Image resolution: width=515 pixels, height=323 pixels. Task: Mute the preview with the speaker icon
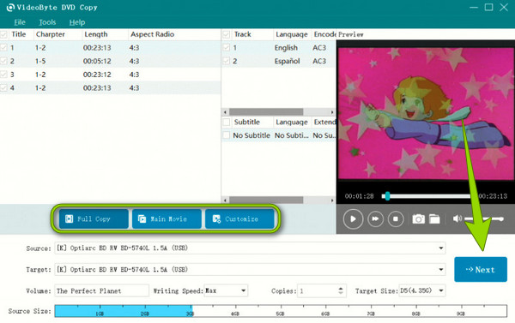pos(457,218)
